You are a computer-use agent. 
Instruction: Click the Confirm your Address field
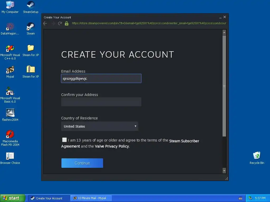coord(101,102)
